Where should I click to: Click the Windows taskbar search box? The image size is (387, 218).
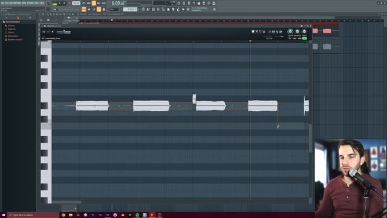point(33,215)
